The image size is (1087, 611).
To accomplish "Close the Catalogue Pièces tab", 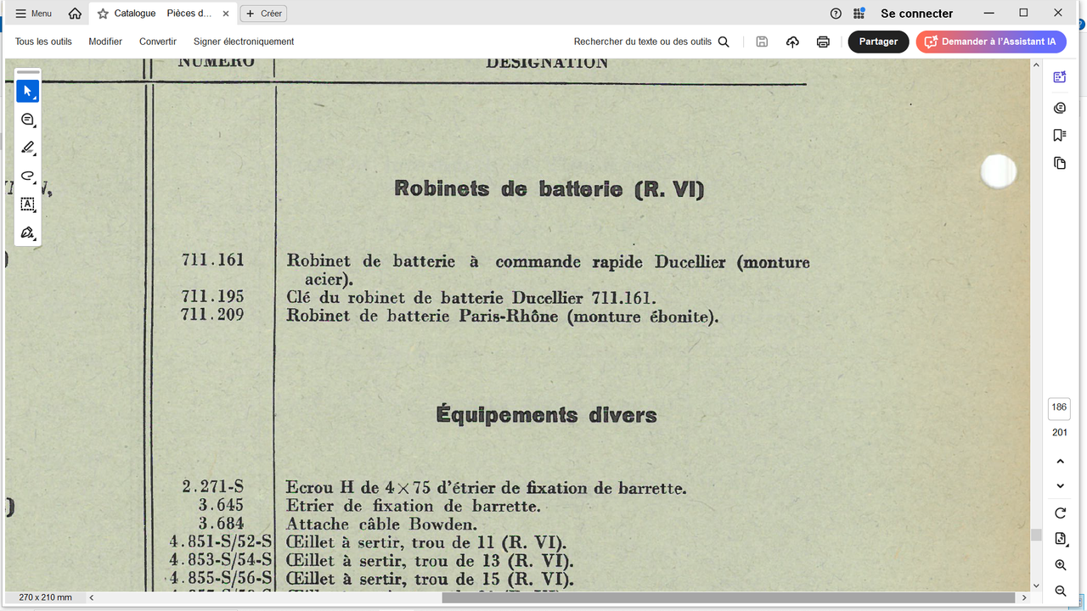I will tap(225, 14).
